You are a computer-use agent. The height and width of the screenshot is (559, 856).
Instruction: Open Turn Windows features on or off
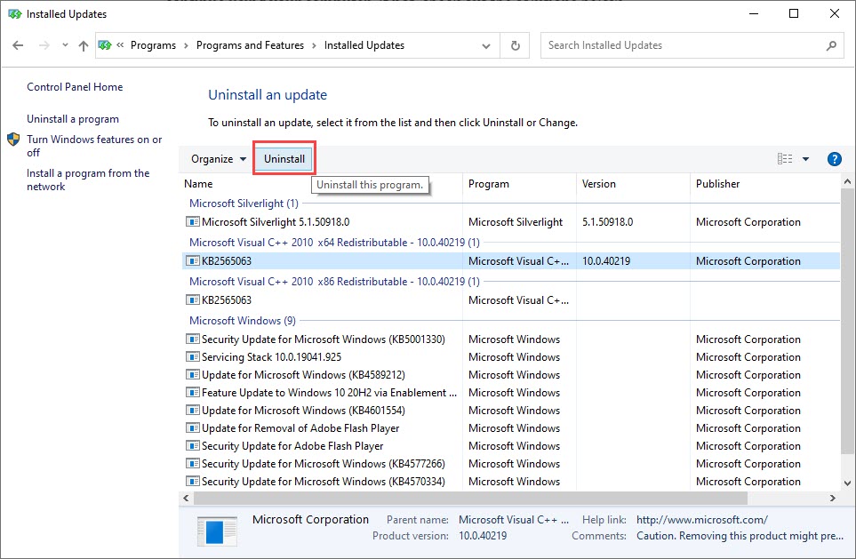pyautogui.click(x=94, y=146)
